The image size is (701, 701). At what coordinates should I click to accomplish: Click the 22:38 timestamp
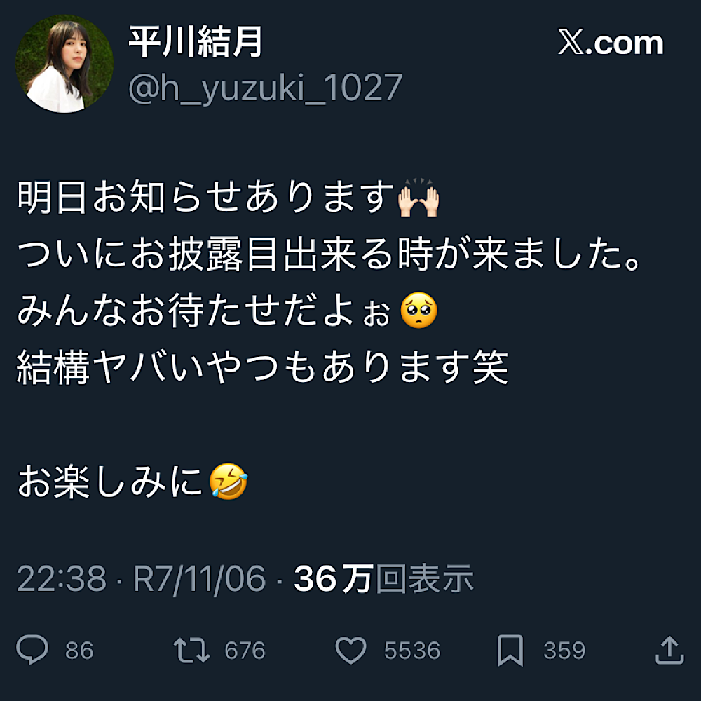tap(62, 578)
